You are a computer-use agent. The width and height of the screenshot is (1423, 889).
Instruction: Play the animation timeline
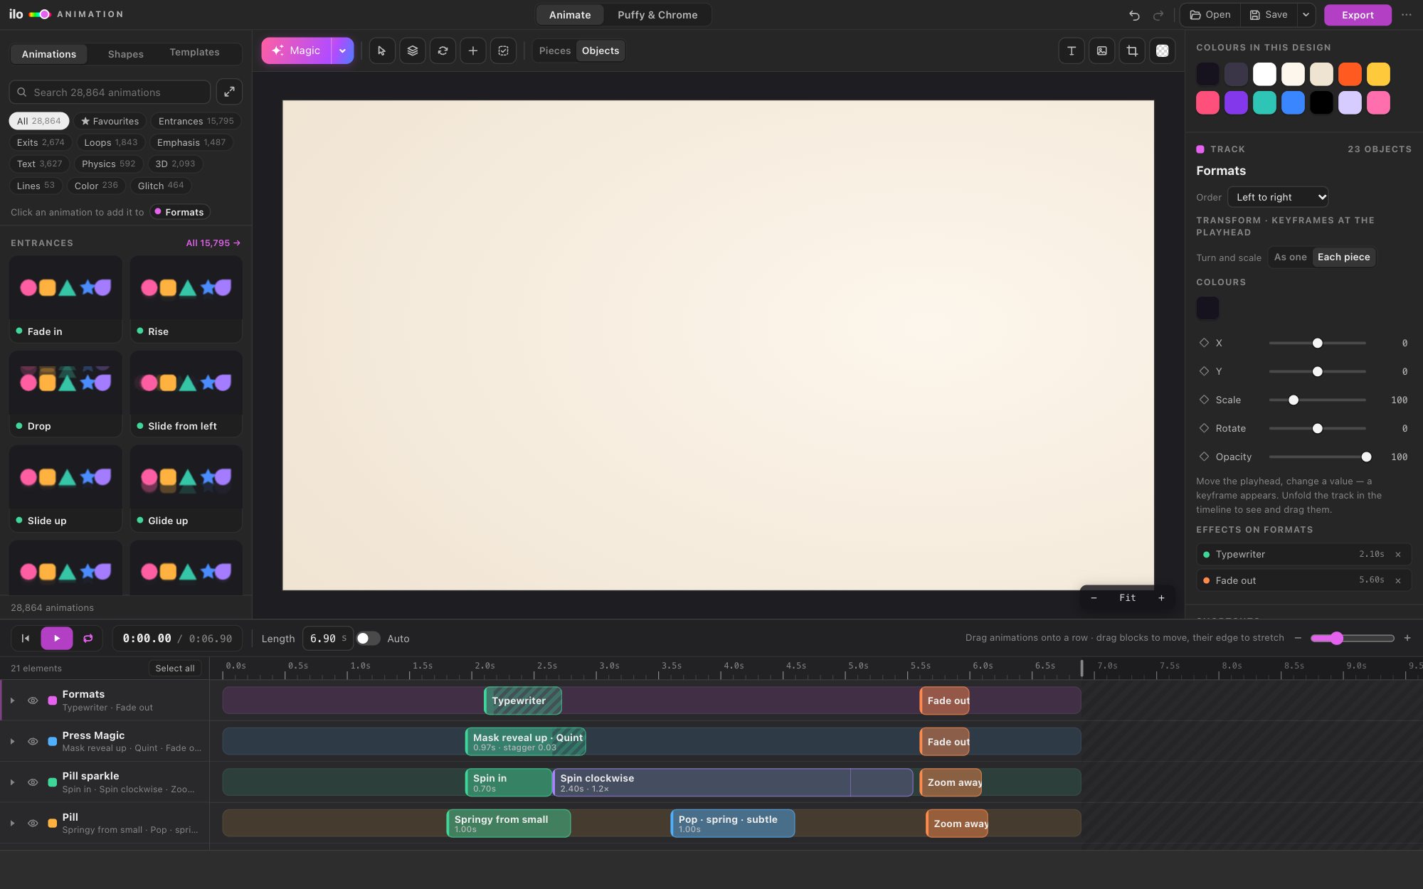point(57,638)
